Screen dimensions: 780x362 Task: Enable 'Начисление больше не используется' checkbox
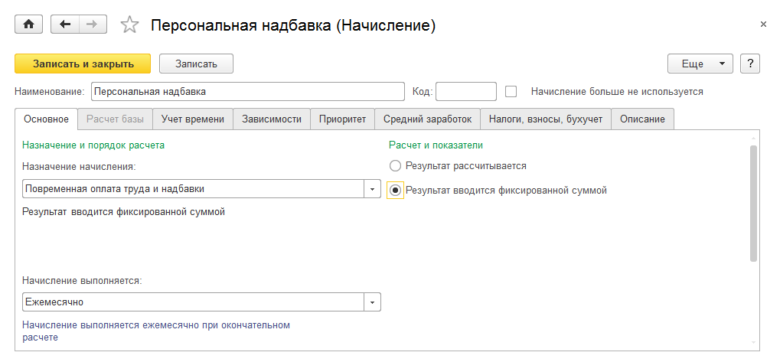pyautogui.click(x=511, y=91)
